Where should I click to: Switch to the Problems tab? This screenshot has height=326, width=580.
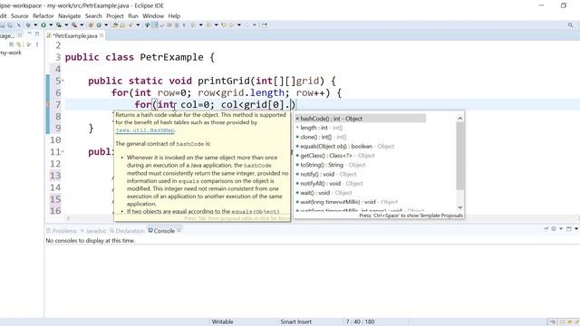click(x=62, y=231)
